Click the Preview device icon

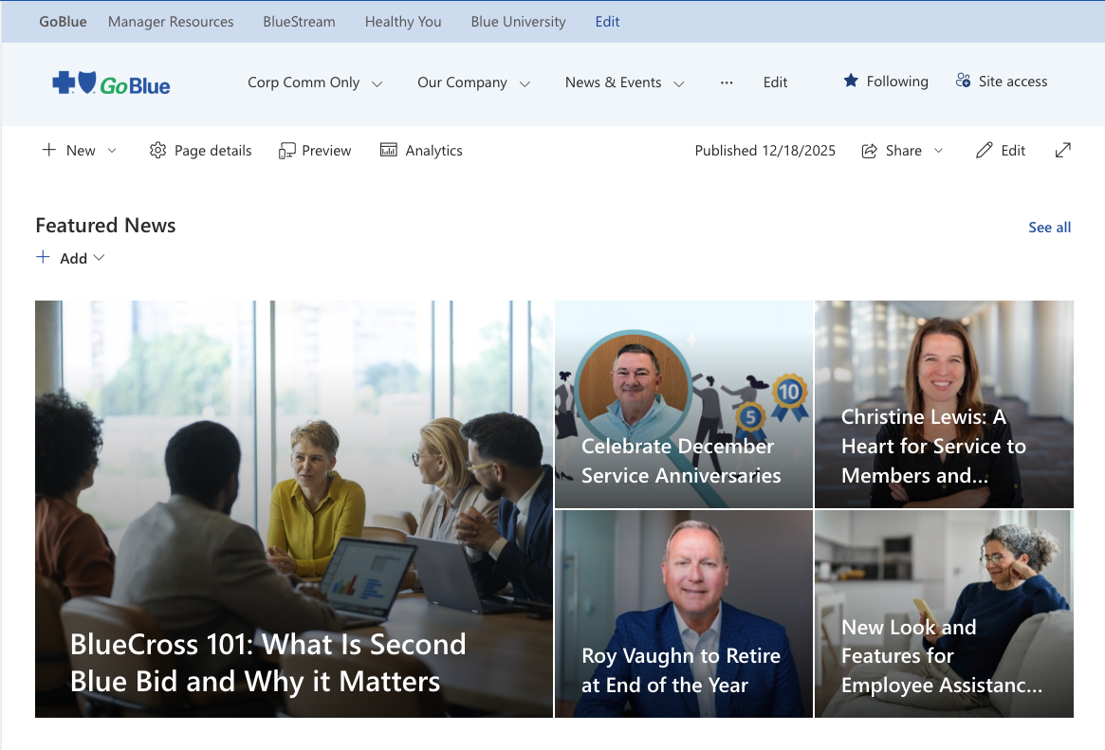pos(286,151)
